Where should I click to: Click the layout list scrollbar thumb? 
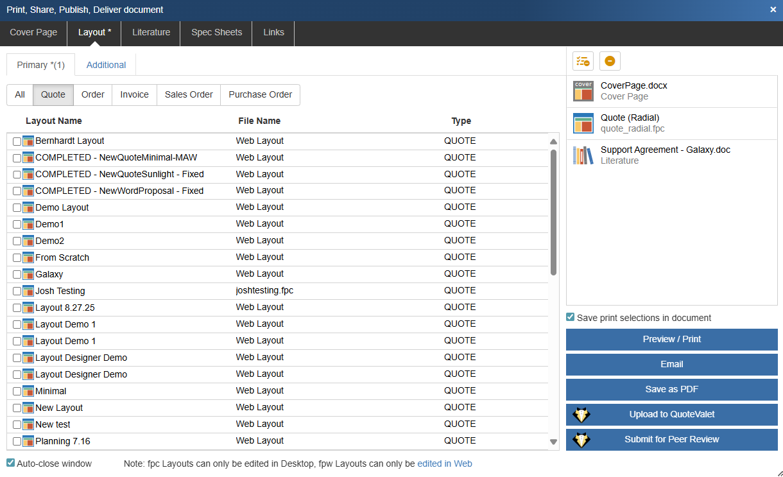553,212
